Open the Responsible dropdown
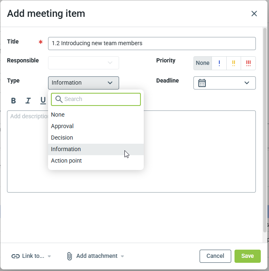 [x=83, y=63]
